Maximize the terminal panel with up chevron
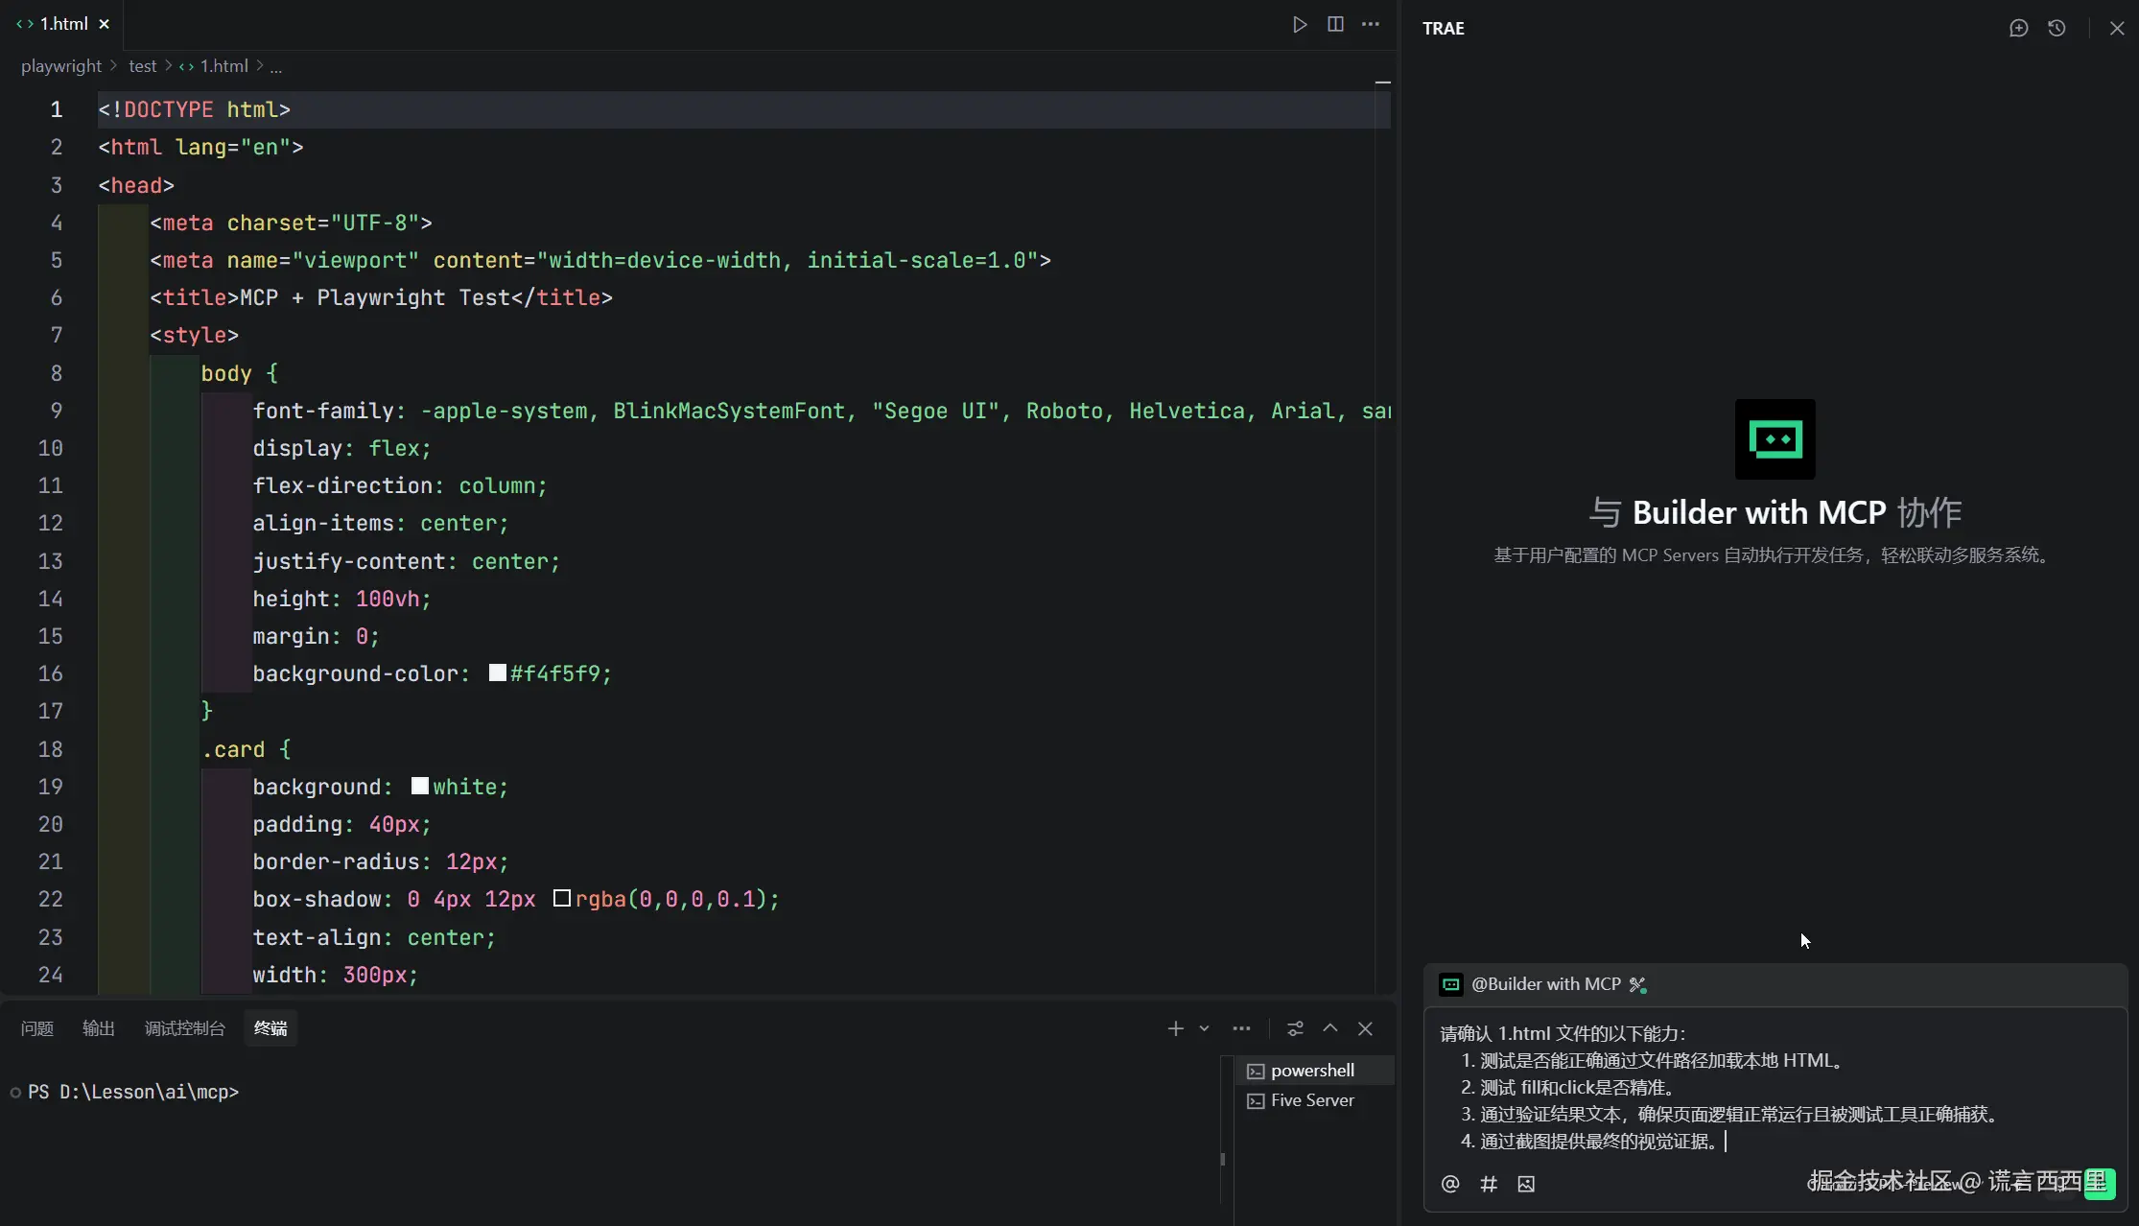This screenshot has height=1226, width=2139. (x=1330, y=1028)
